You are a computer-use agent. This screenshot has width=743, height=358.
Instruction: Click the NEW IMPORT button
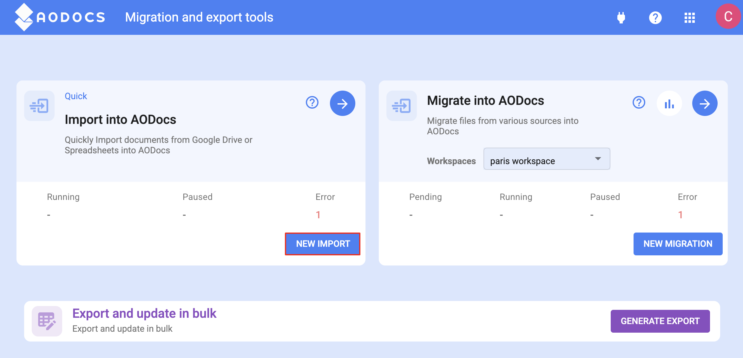[x=323, y=244]
